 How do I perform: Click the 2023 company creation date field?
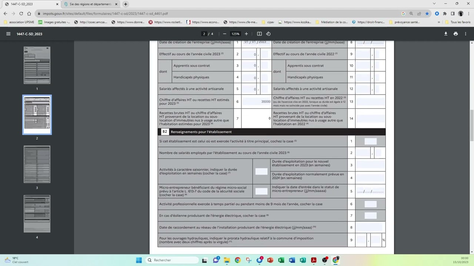256,42
